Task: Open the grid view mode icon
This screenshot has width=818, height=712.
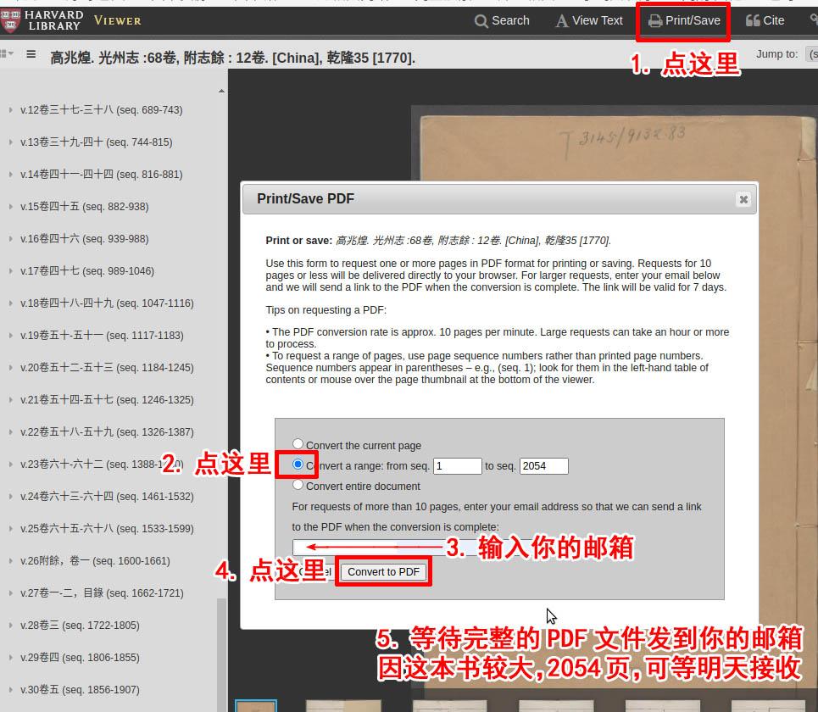Action: (6, 54)
